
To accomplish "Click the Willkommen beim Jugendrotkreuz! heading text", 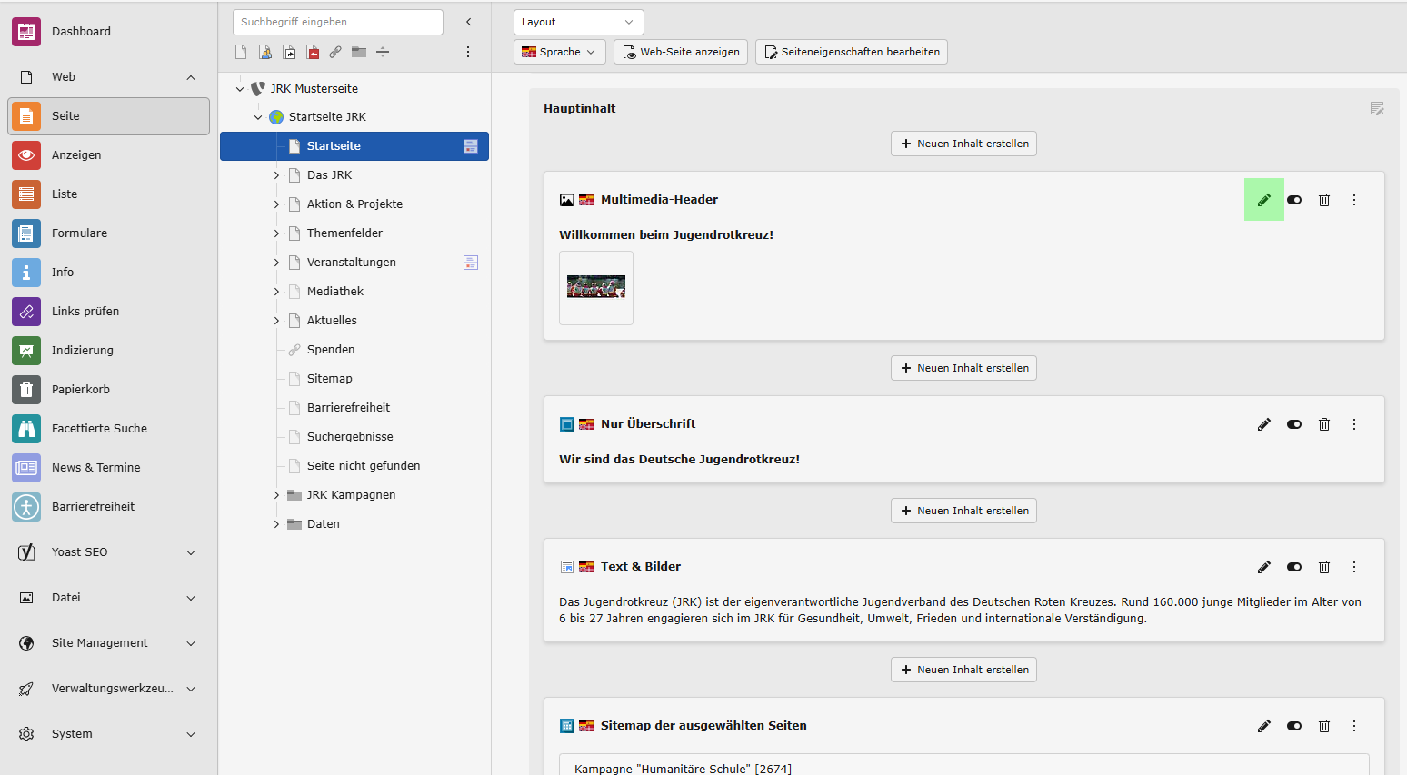I will 666,235.
